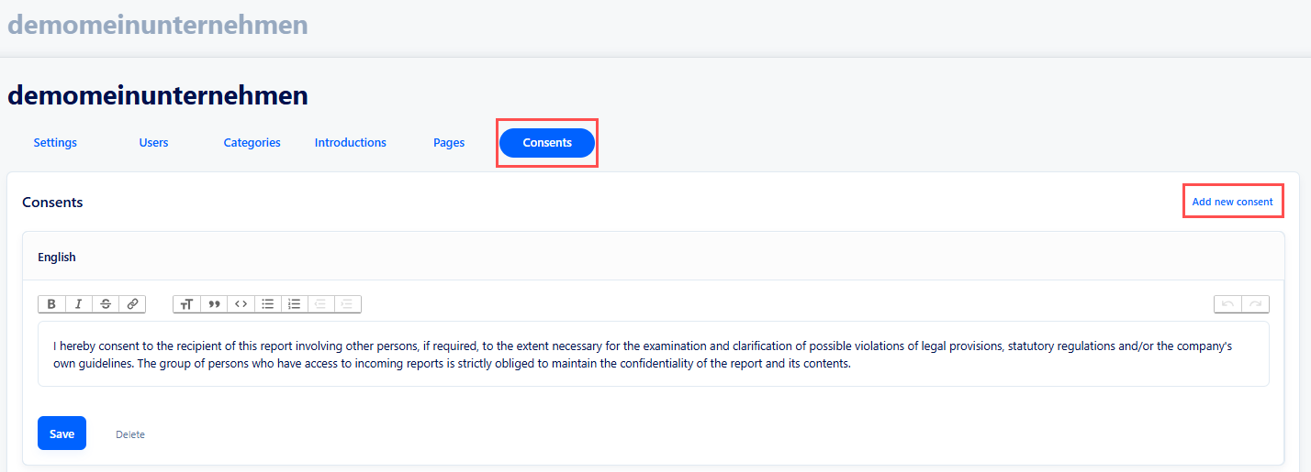Image resolution: width=1311 pixels, height=472 pixels.
Task: Open the Settings tab
Action: click(x=55, y=143)
